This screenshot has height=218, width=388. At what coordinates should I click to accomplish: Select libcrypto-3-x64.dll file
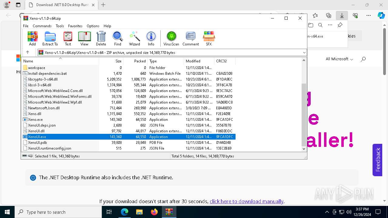(x=43, y=79)
